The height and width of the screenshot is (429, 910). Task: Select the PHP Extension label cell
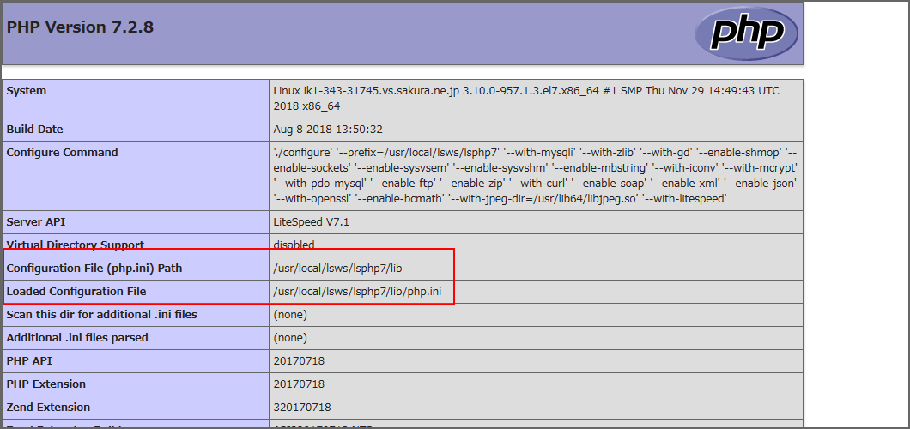point(46,384)
